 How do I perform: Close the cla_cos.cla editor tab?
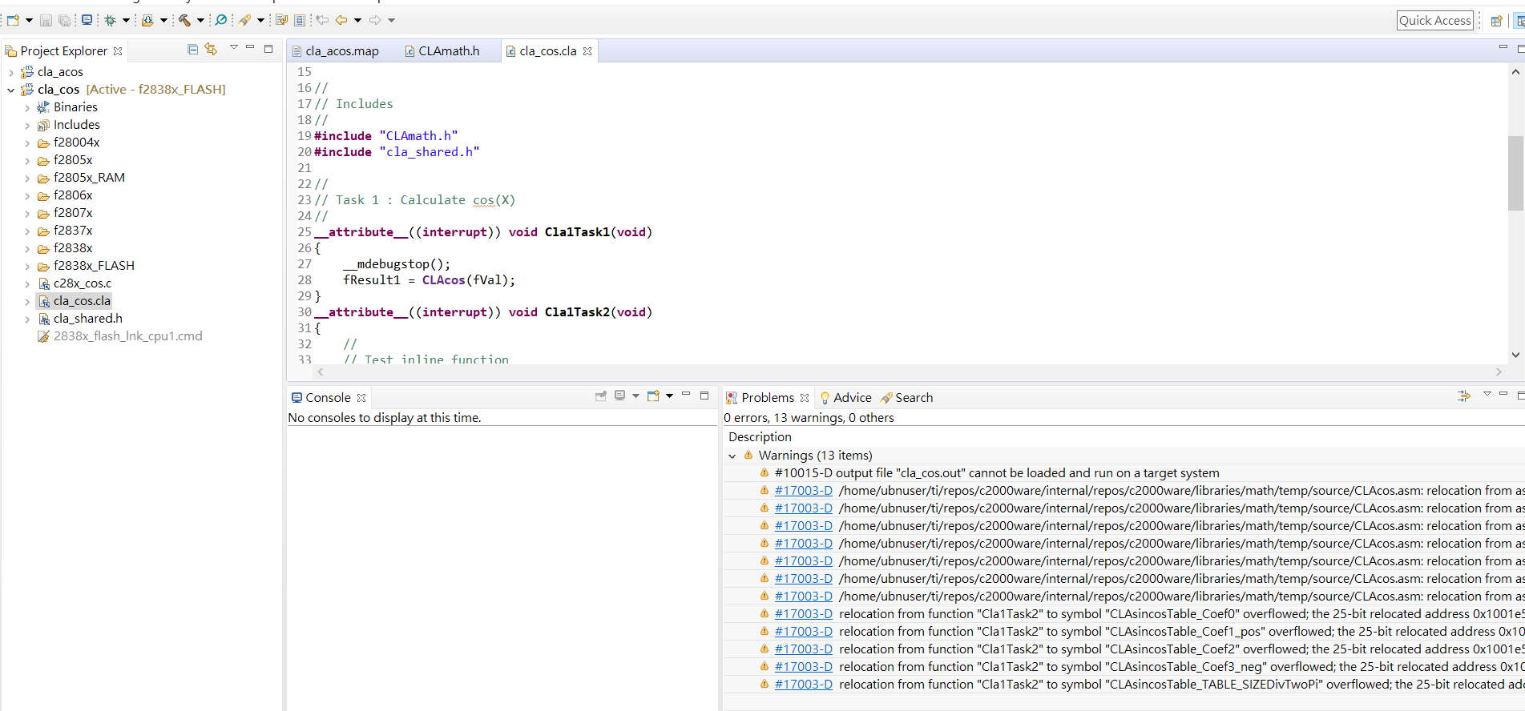click(x=587, y=51)
